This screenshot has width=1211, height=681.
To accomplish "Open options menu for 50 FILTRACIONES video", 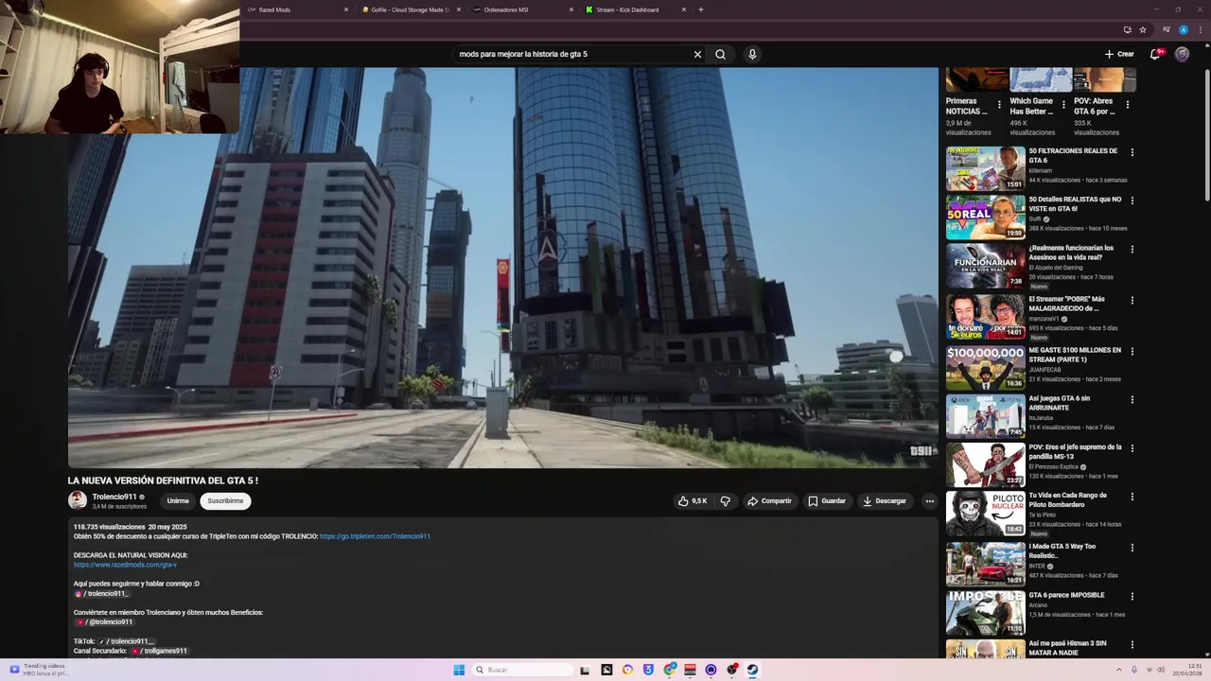I will point(1132,152).
